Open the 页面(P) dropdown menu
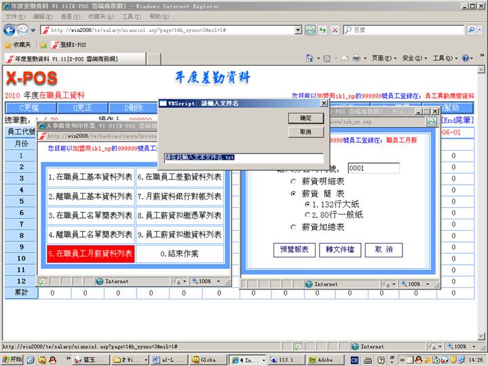Image resolution: width=488 pixels, height=366 pixels. coord(384,58)
